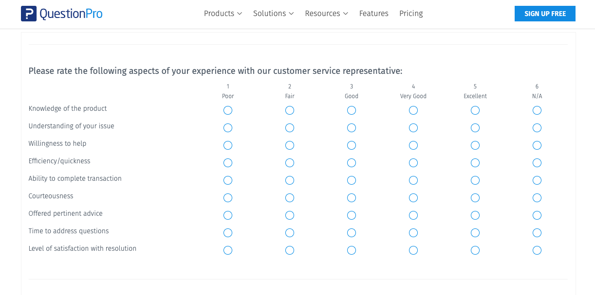Rate Knowledge of the product as Poor

click(228, 110)
